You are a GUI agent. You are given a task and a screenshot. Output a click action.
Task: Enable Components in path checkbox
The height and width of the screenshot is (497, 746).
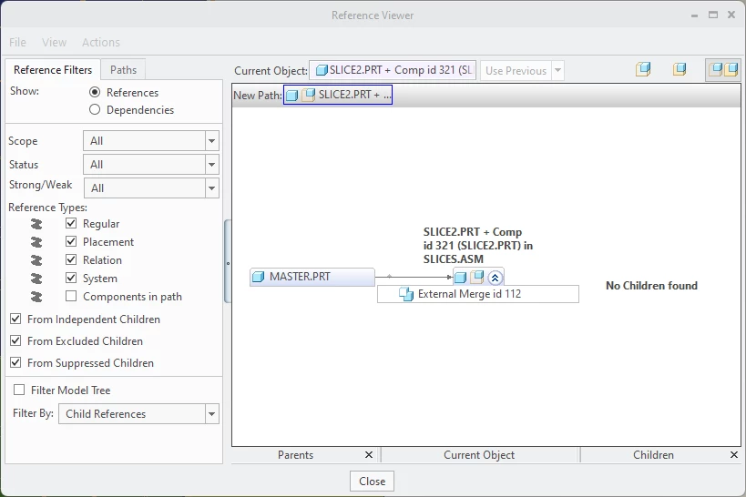coord(71,296)
